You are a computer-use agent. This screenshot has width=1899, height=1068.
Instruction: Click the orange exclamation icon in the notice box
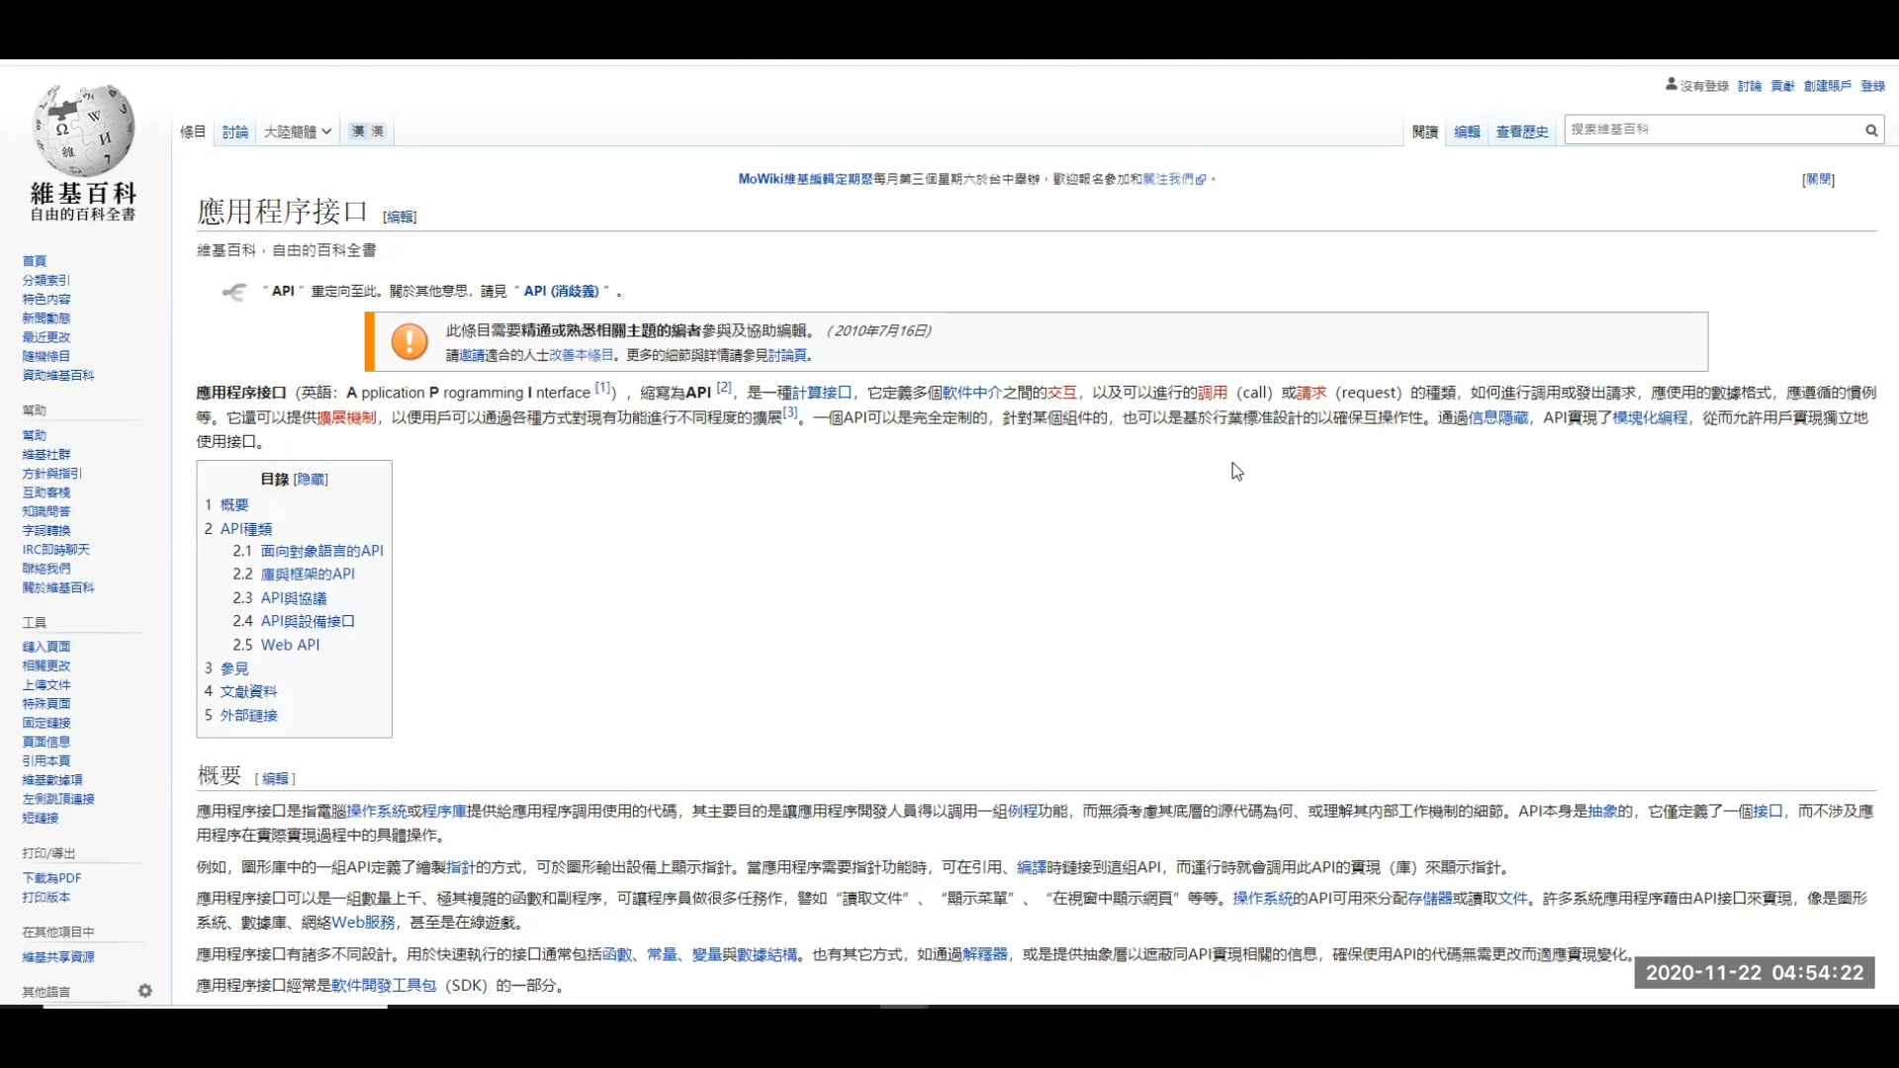[408, 341]
